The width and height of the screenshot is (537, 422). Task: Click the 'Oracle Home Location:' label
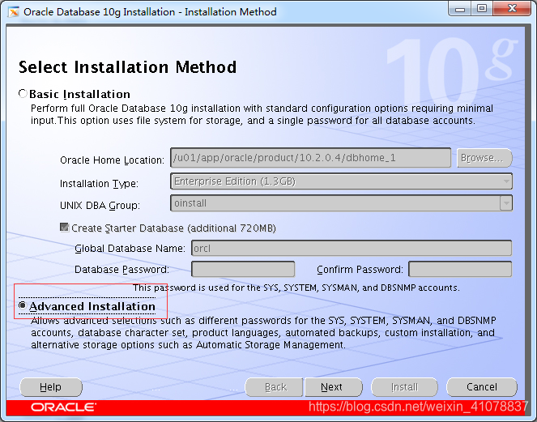(112, 160)
